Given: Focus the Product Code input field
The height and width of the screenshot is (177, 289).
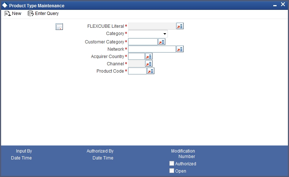Looking at the screenshot, I should coord(137,71).
